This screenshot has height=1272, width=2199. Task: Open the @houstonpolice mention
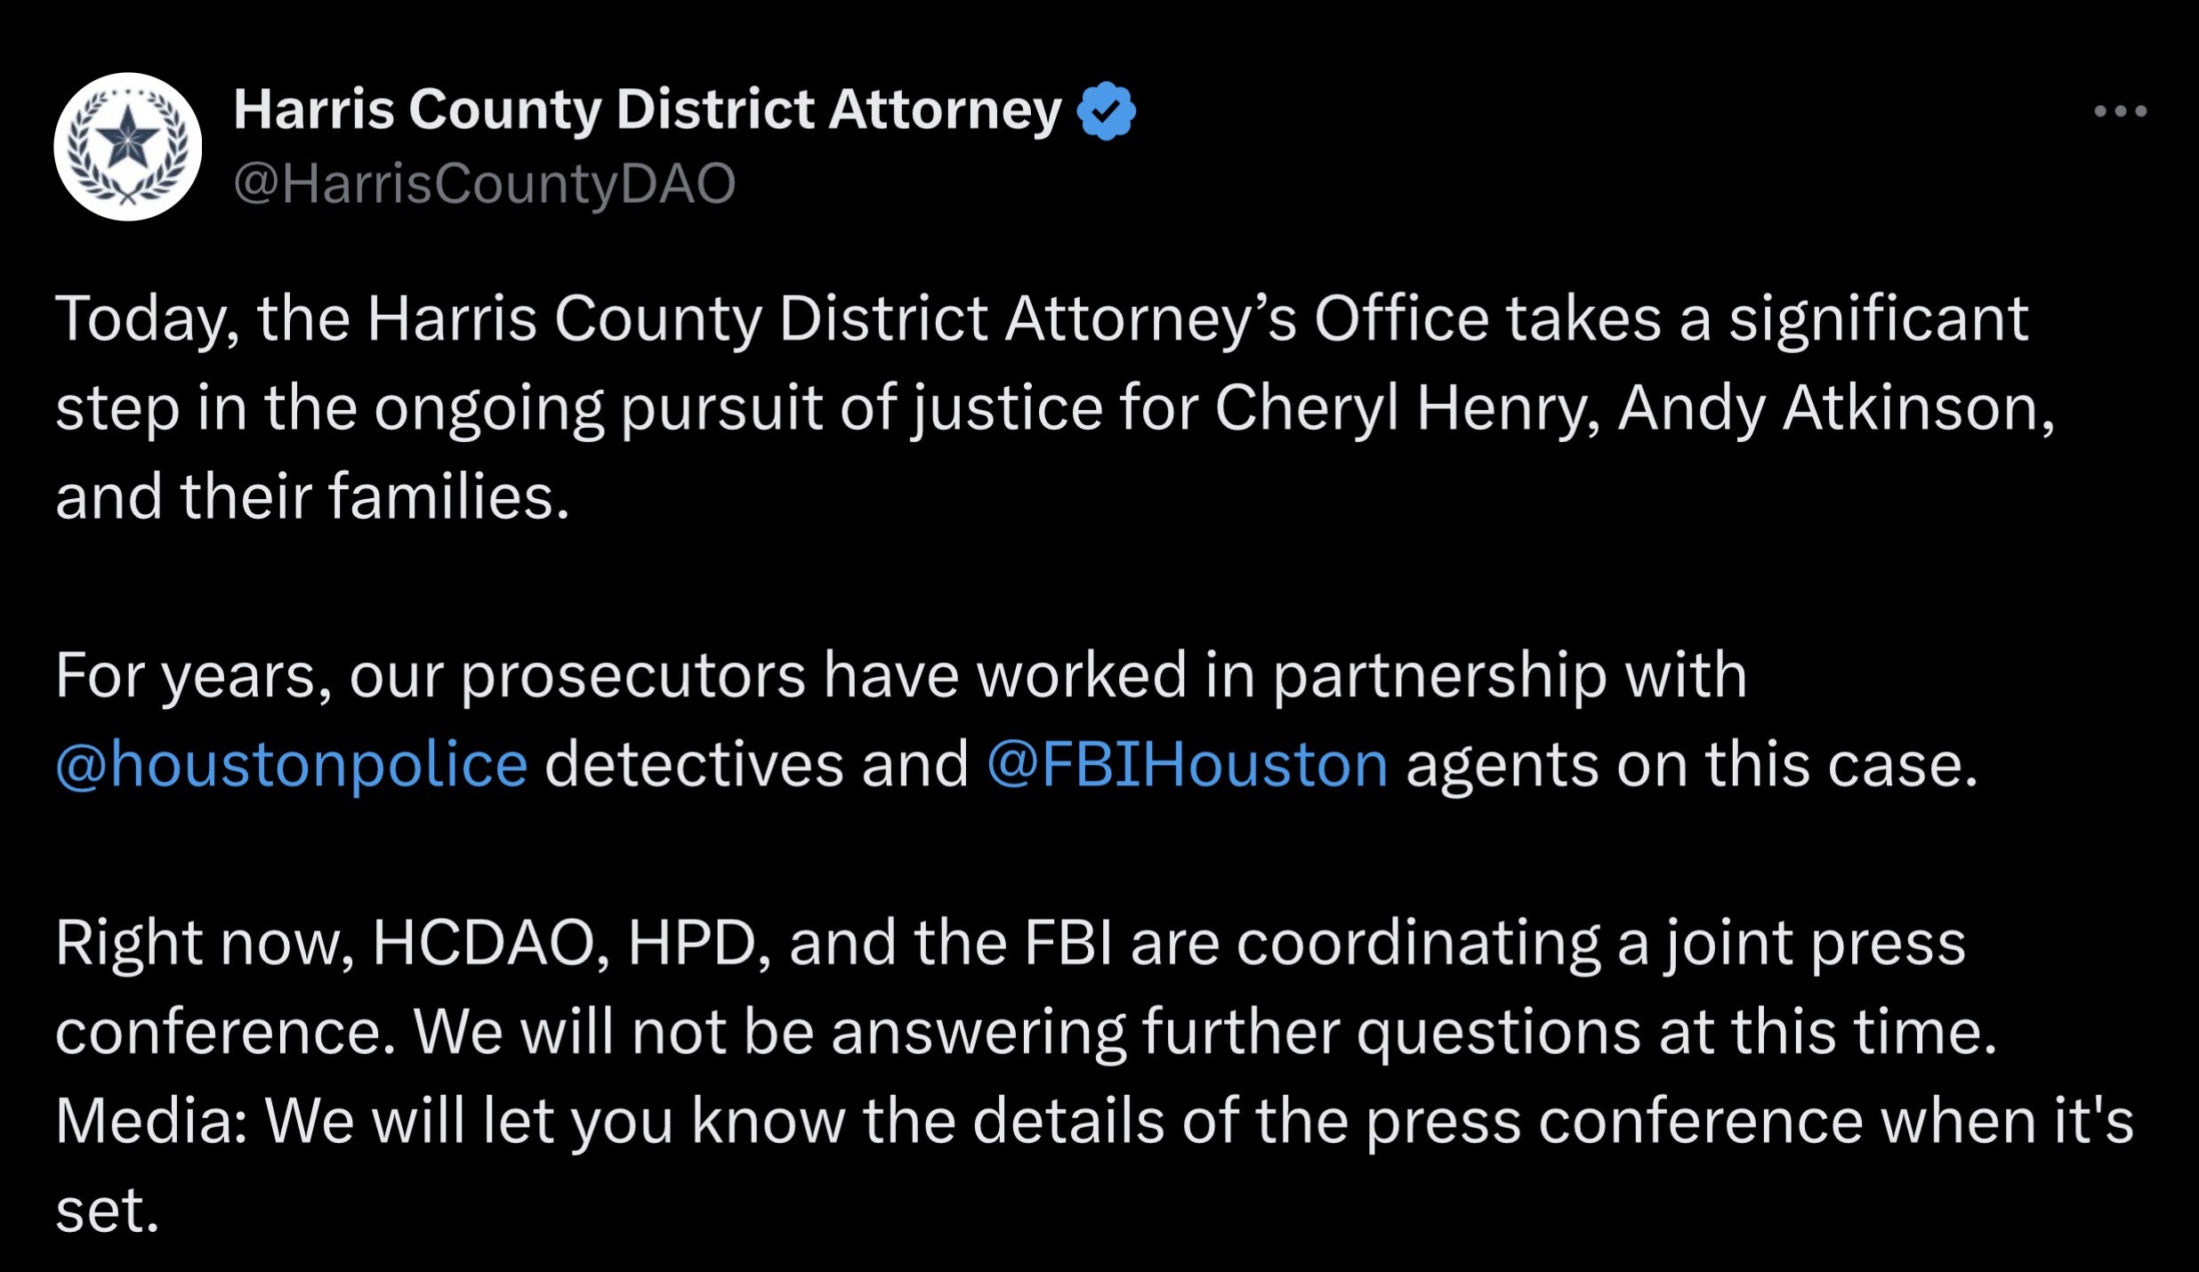tap(292, 765)
